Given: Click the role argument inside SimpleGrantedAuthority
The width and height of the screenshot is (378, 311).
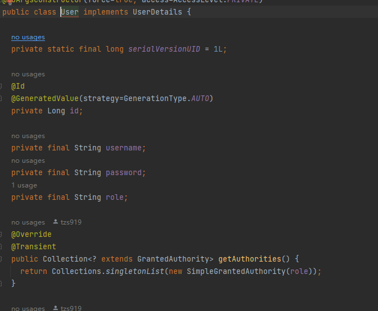Looking at the screenshot, I should point(299,272).
